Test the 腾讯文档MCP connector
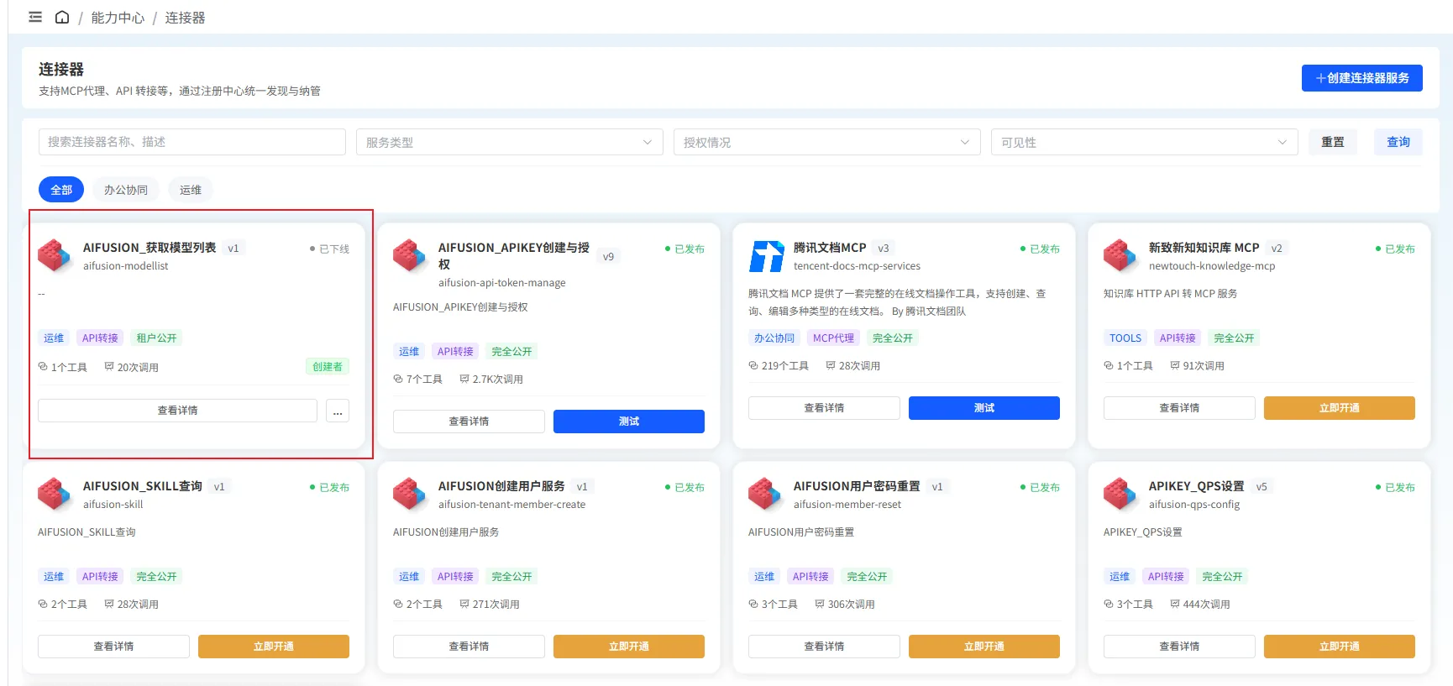The width and height of the screenshot is (1453, 686). [984, 408]
